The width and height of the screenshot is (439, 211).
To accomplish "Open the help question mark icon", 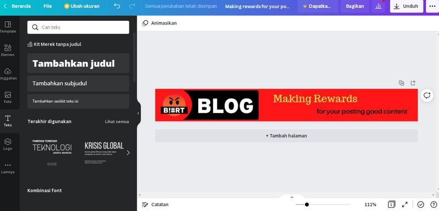I will point(434,204).
